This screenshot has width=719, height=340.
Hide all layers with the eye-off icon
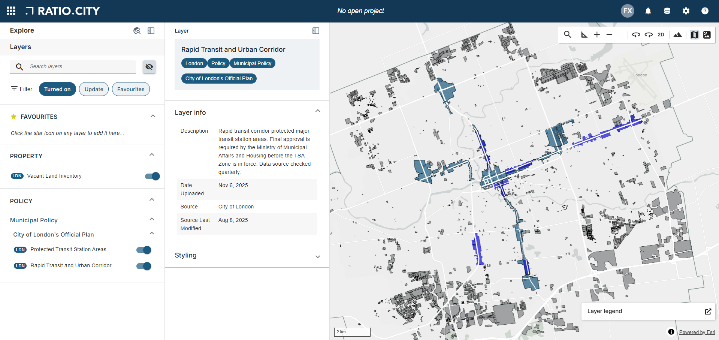149,67
